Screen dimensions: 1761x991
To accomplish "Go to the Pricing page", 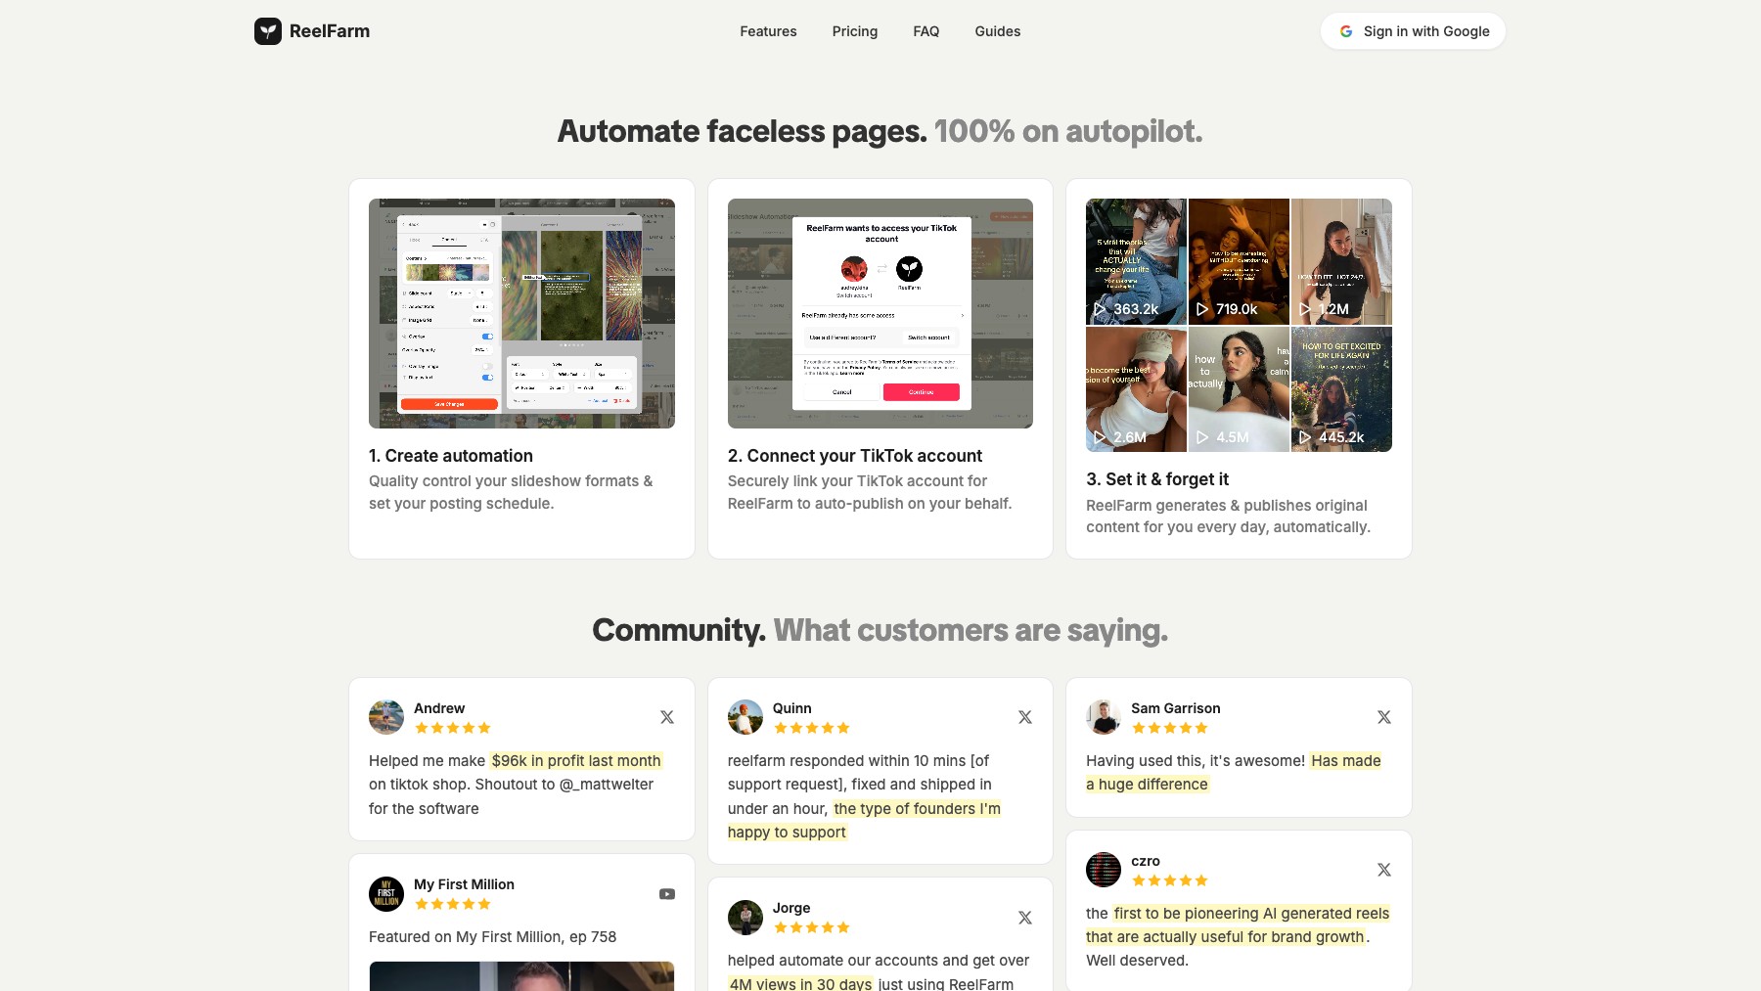I will (x=855, y=31).
